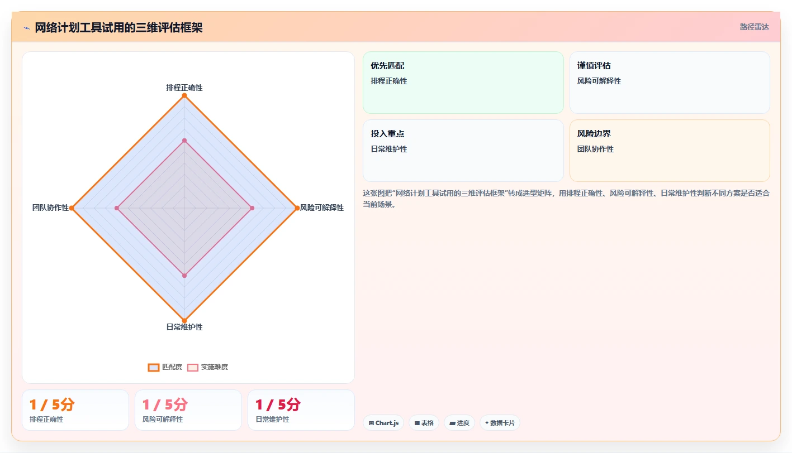Click the 表格 chip icon
Image resolution: width=792 pixels, height=453 pixels.
coord(417,423)
